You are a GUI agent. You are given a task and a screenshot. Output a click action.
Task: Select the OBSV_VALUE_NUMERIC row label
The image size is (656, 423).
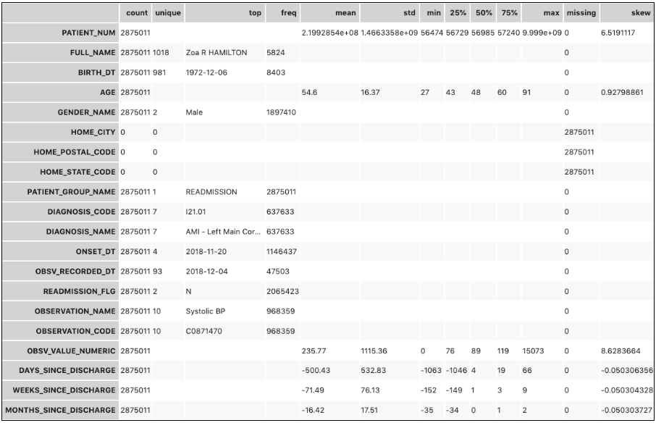pos(61,351)
